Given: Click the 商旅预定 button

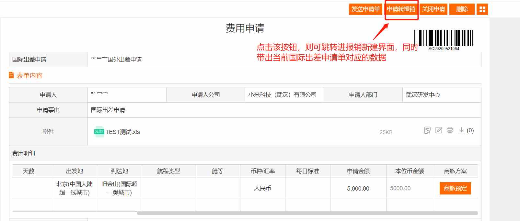Looking at the screenshot, I should 455,188.
